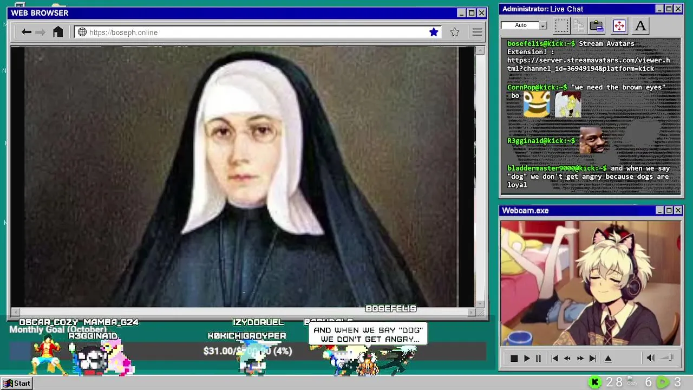This screenshot has width=693, height=390.
Task: Click the bee emote in CornPop's message
Action: click(537, 104)
